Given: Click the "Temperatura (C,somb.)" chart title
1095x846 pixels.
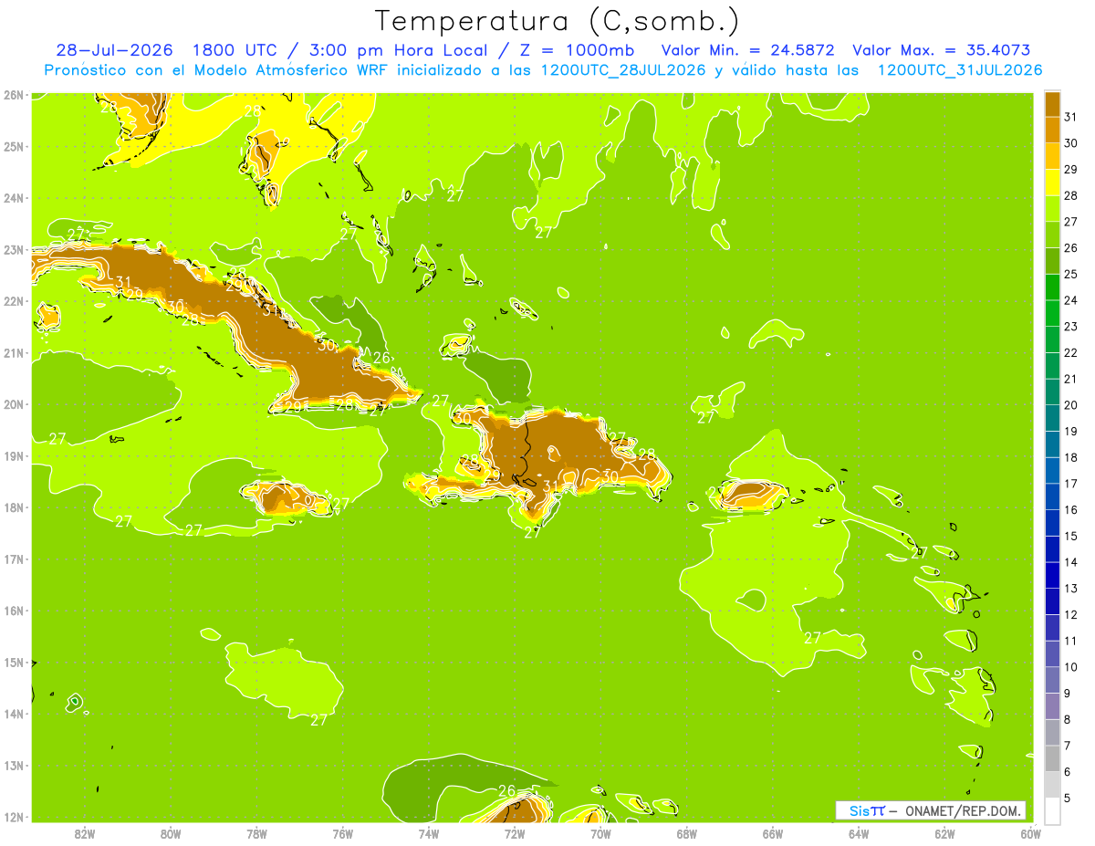Looking at the screenshot, I should [558, 20].
